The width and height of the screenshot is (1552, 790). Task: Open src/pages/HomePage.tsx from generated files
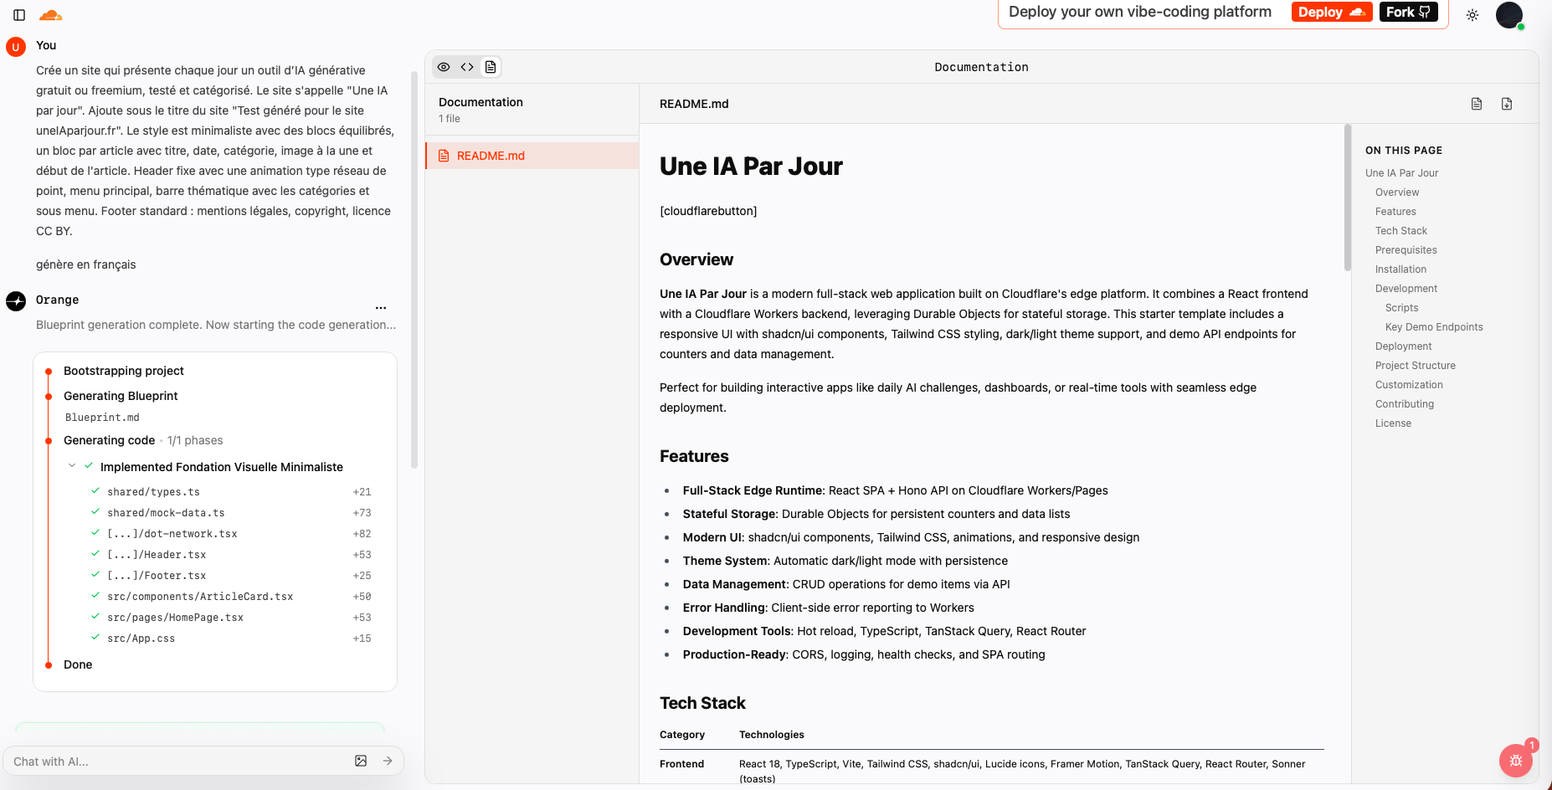coord(175,618)
